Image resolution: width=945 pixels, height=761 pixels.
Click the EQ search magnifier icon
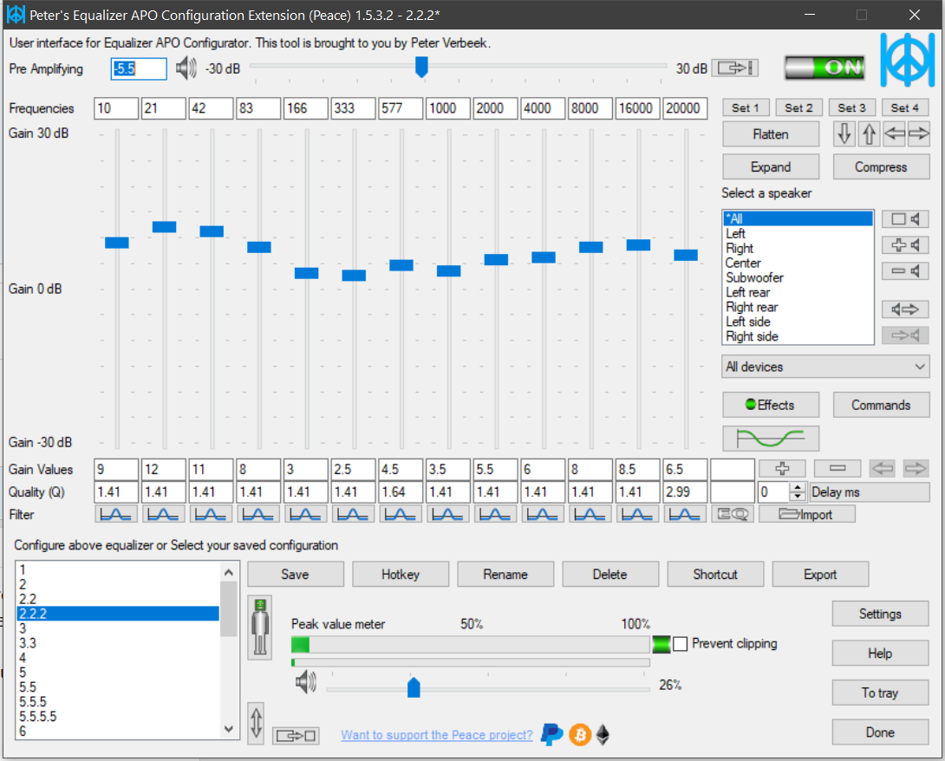click(733, 515)
